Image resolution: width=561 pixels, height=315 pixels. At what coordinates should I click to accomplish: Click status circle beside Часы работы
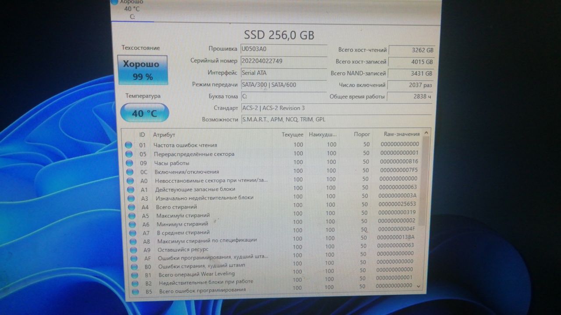[129, 163]
